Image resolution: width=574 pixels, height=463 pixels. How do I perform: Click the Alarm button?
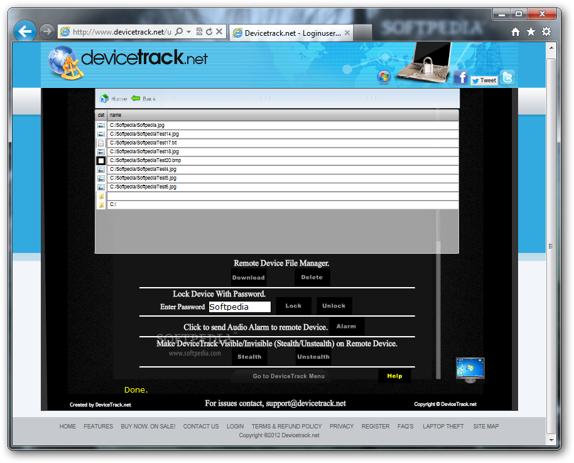tap(347, 327)
